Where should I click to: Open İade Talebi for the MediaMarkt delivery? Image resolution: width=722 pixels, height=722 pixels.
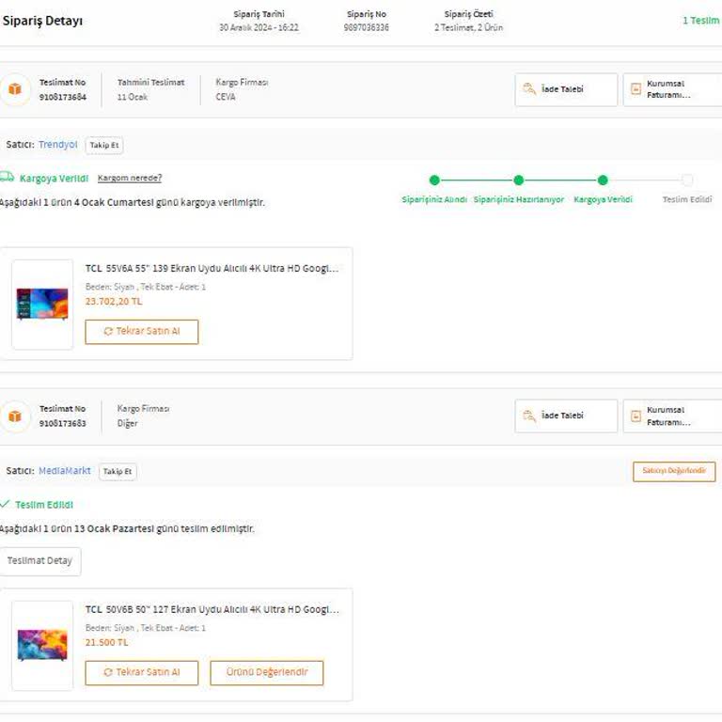tap(566, 416)
